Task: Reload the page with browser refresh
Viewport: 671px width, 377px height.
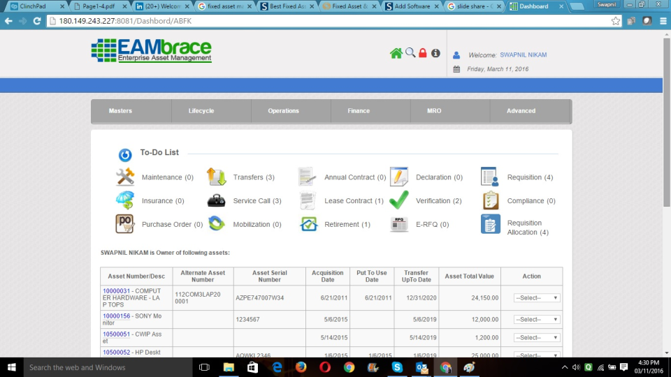Action: coord(37,21)
